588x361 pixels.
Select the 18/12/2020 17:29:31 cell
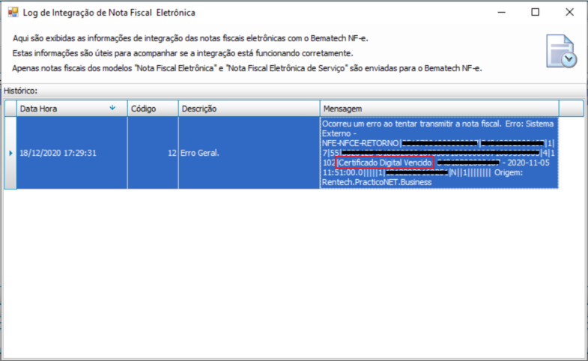[72, 153]
